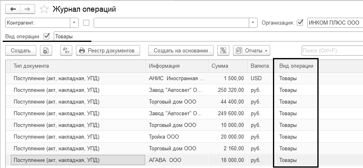Focus the Поиск (Ctrl+F) search field
The height and width of the screenshot is (168, 363).
[x=331, y=50]
